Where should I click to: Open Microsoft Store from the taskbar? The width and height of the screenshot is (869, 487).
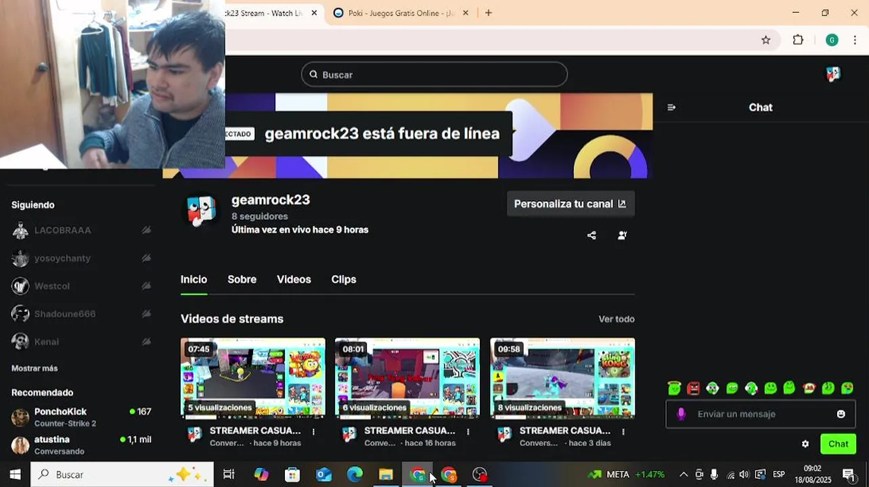point(292,475)
